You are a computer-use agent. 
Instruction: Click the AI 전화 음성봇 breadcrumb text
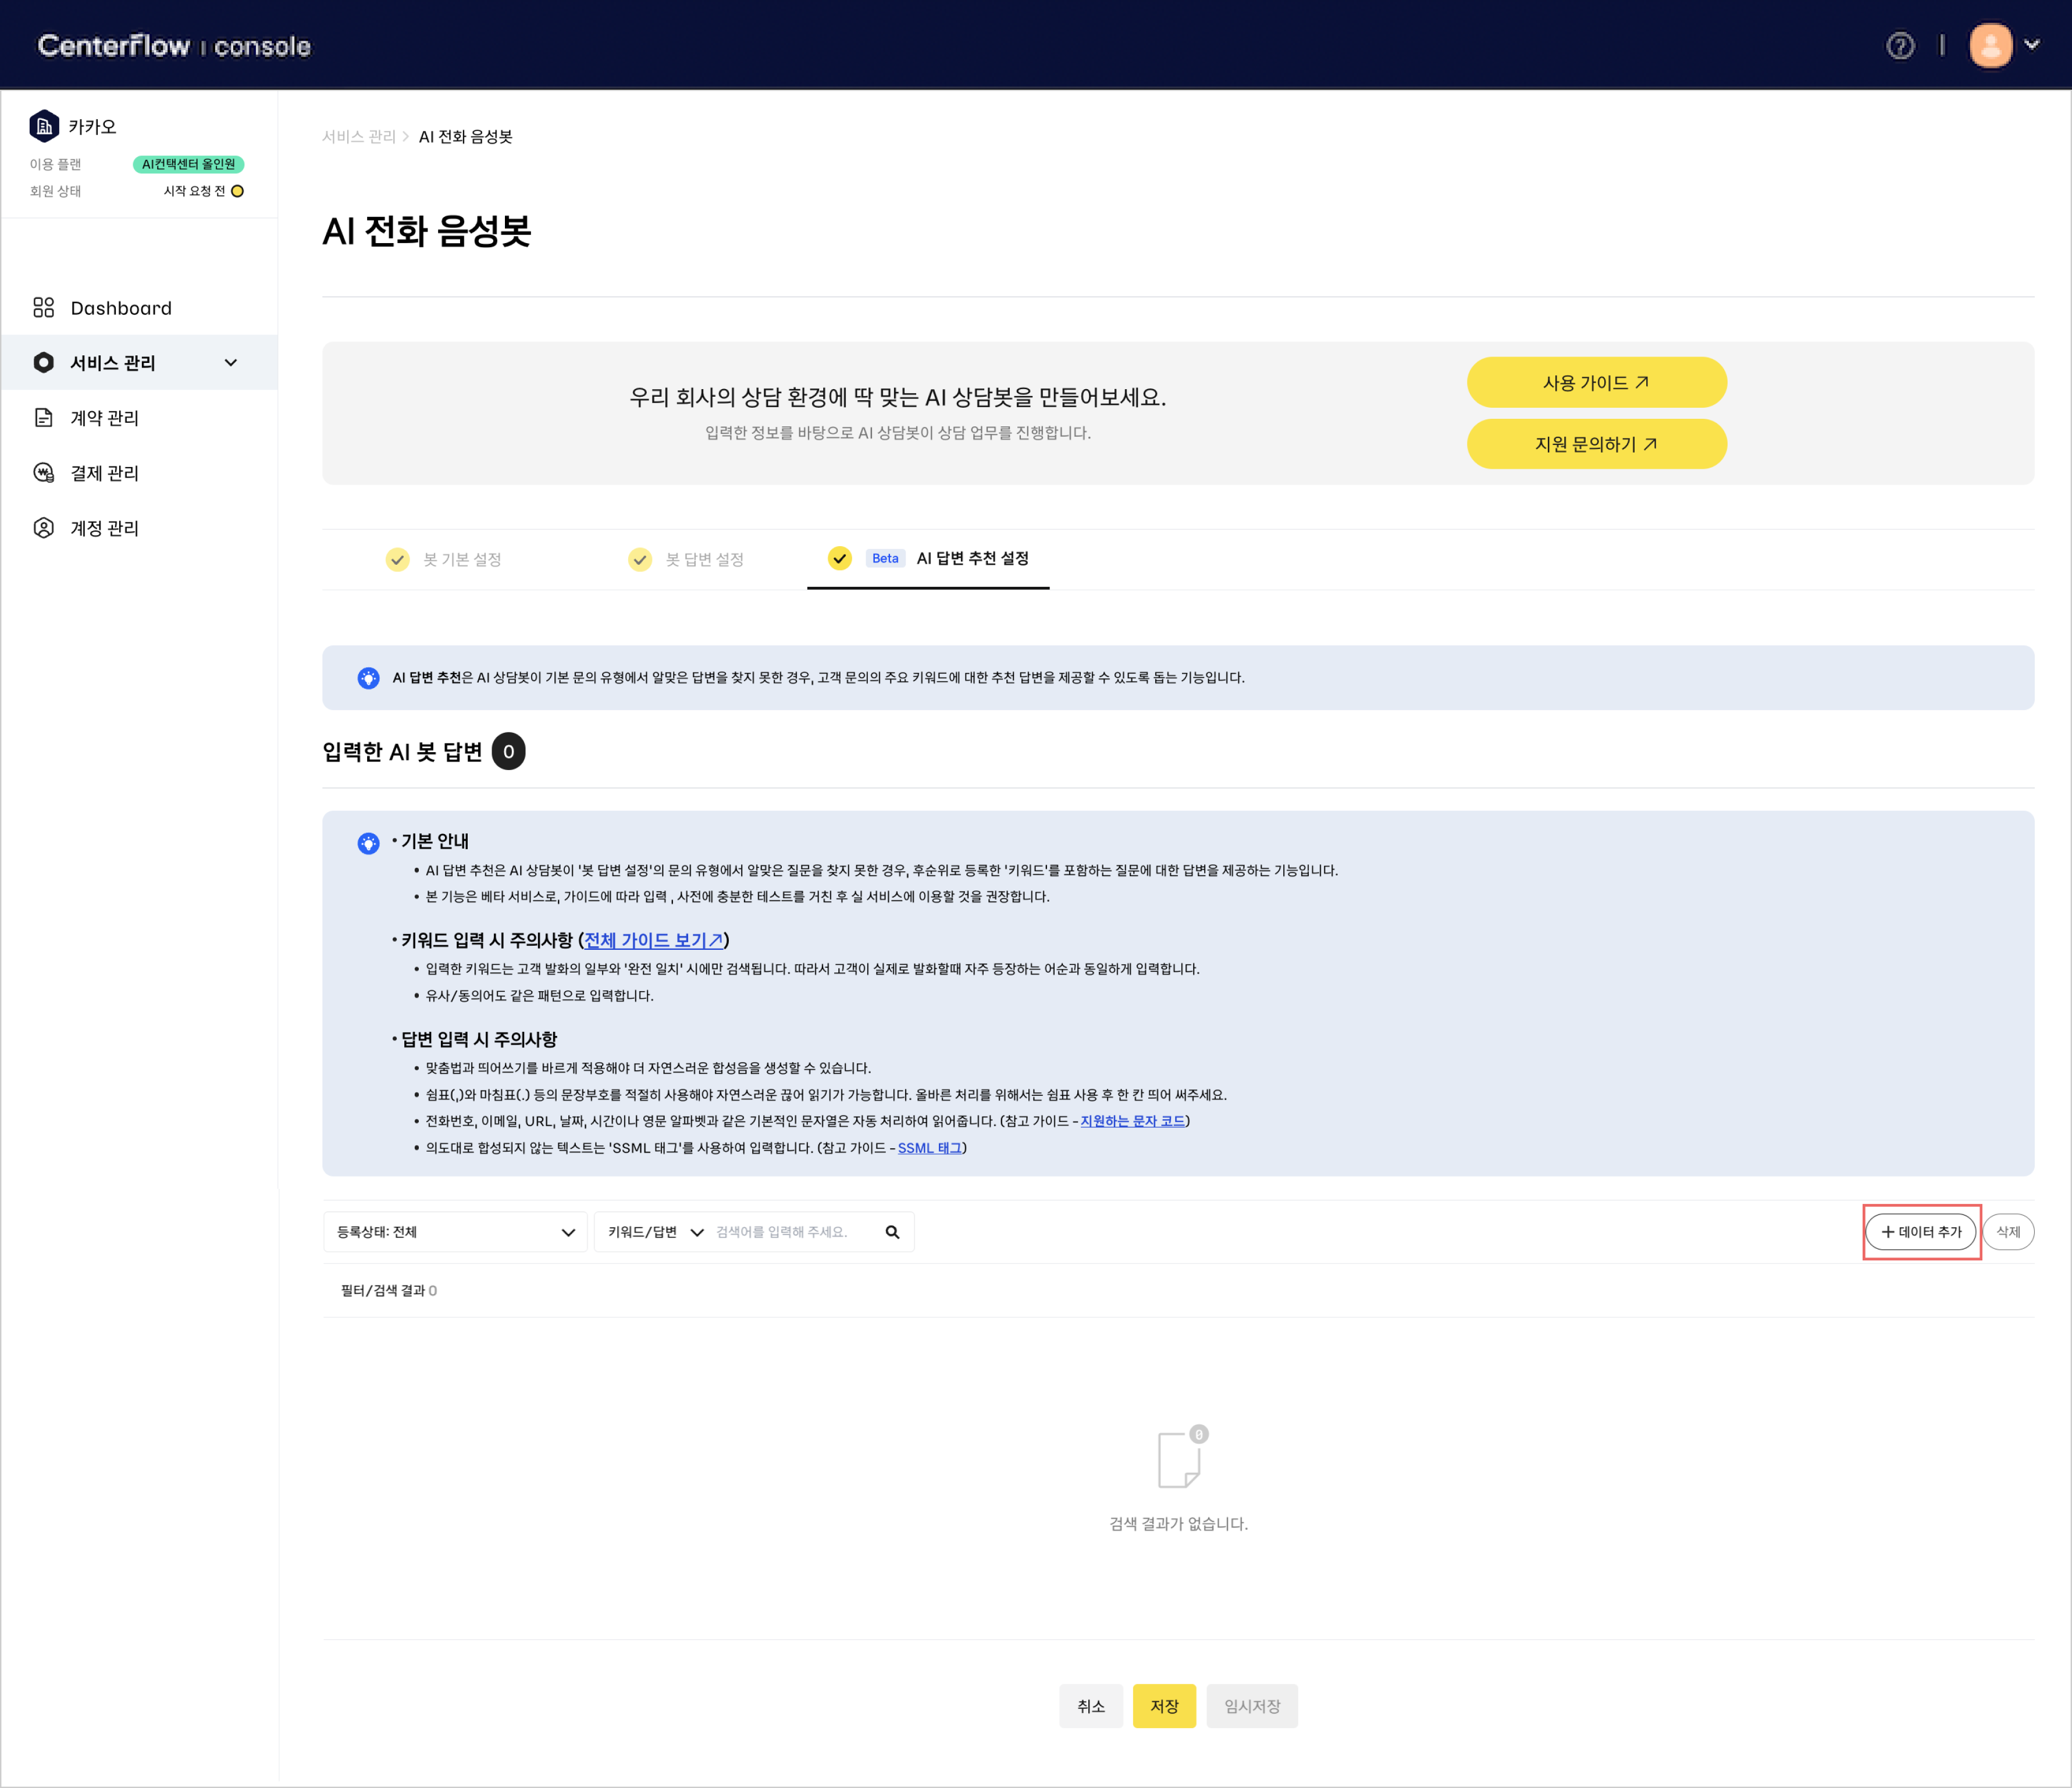point(465,136)
